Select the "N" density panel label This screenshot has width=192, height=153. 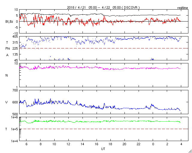click(7, 75)
